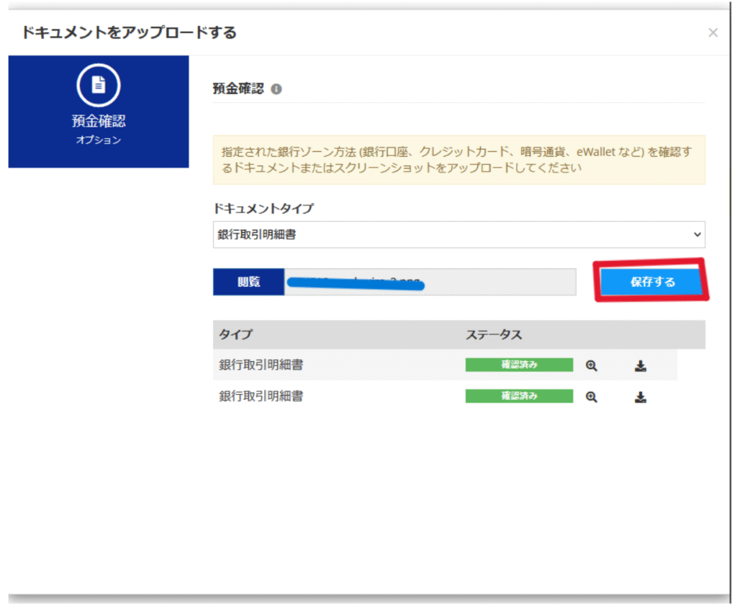Click the タイプ column header
Image resolution: width=737 pixels, height=605 pixels.
(236, 335)
